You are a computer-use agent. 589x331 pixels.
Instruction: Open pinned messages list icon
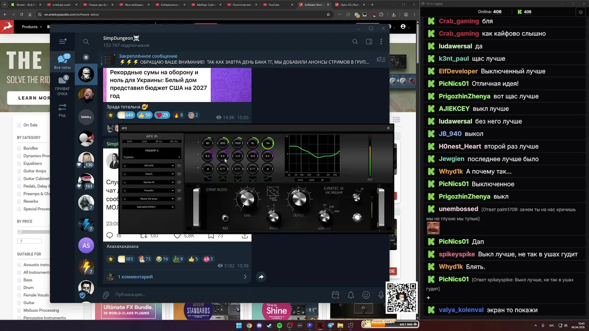tap(381, 59)
